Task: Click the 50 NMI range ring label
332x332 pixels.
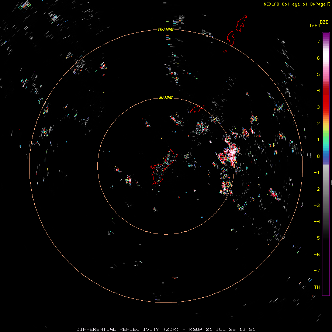Action: 166,97
